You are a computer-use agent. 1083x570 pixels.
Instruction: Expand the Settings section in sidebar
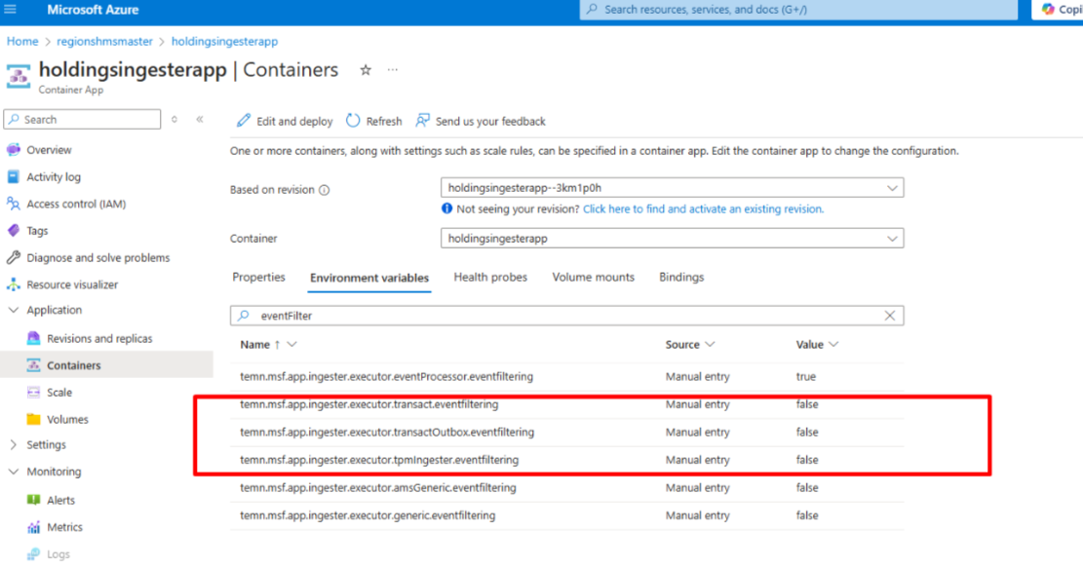(x=14, y=444)
